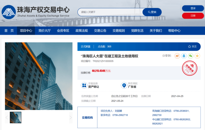
Task: Share to Weibo icon
Action: (x=177, y=56)
